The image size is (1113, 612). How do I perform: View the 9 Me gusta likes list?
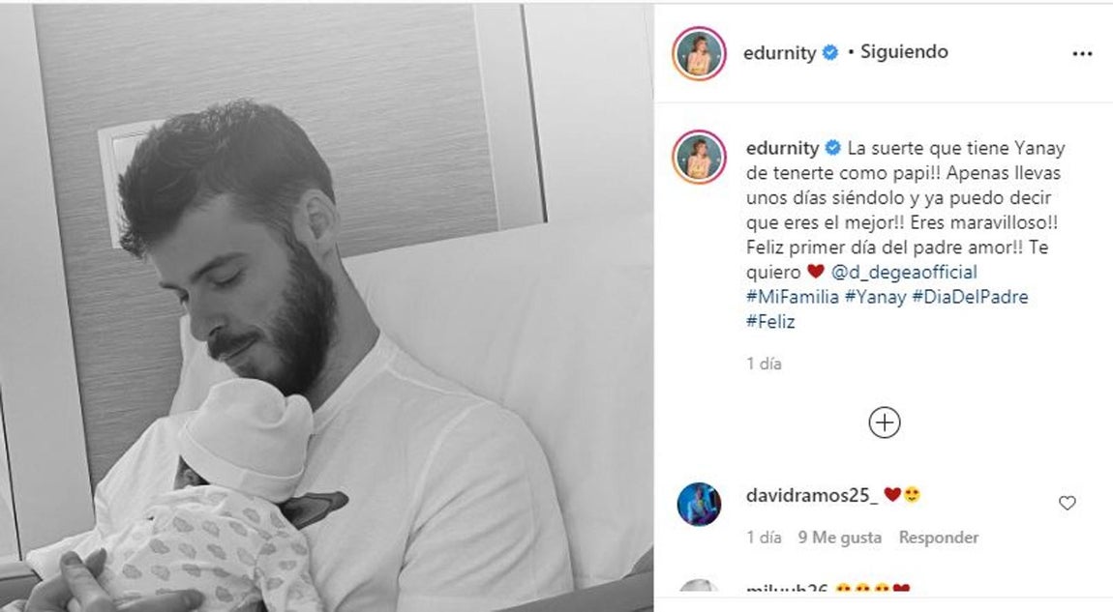point(840,538)
